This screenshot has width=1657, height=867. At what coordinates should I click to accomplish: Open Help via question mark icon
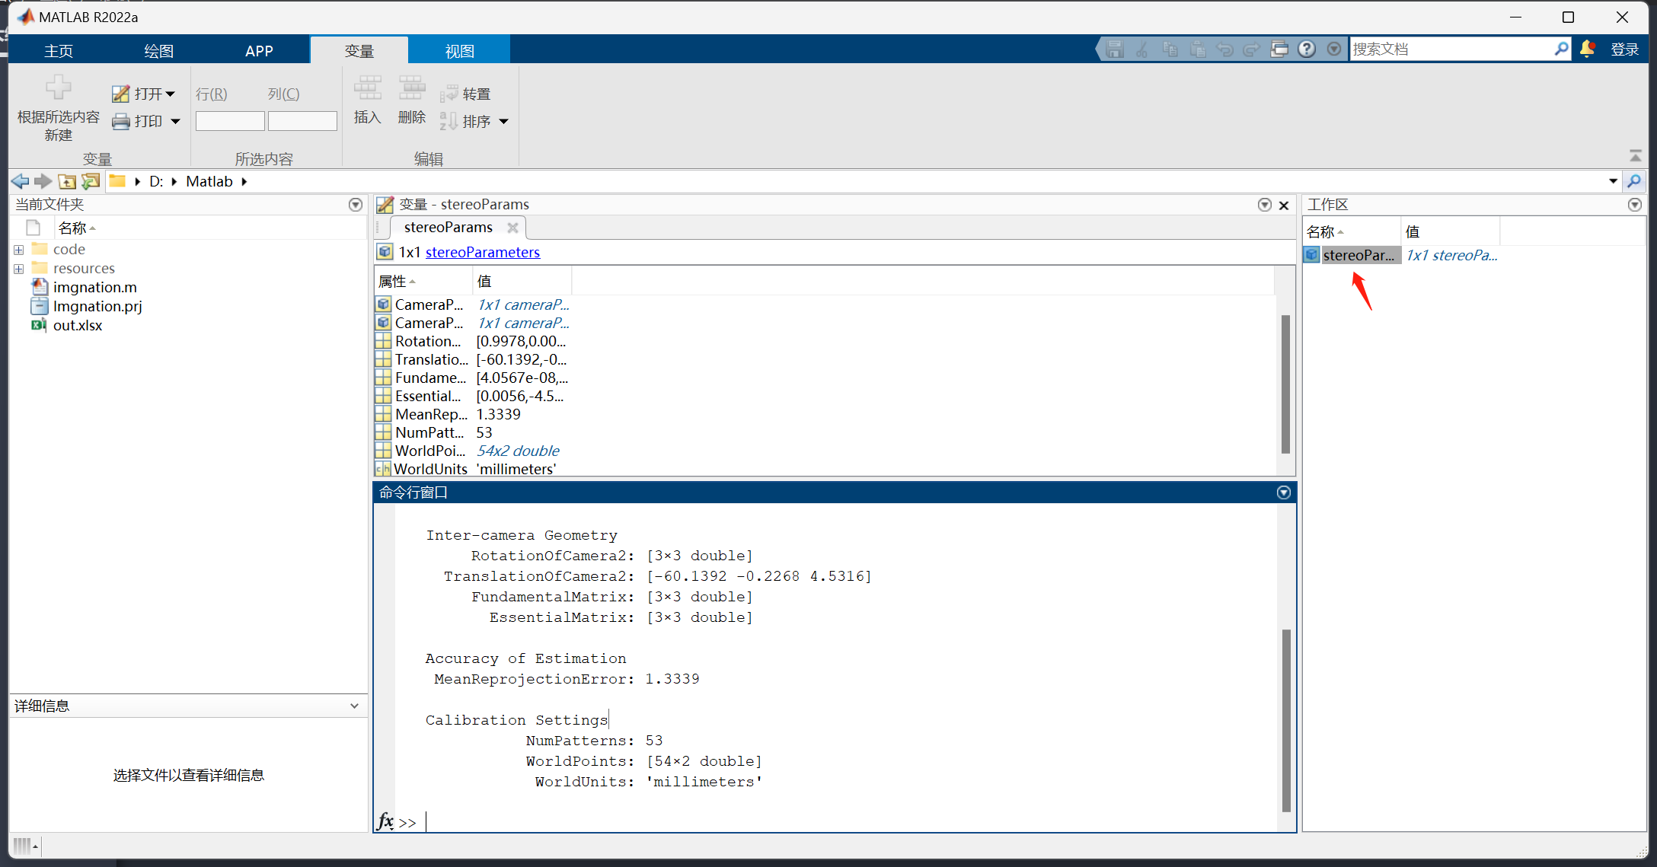coord(1307,49)
